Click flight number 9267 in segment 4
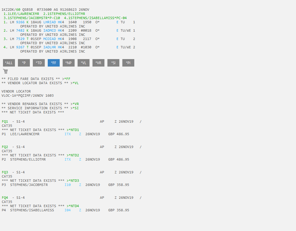Image resolution: width=296 pixels, height=231 pixels. point(20,47)
